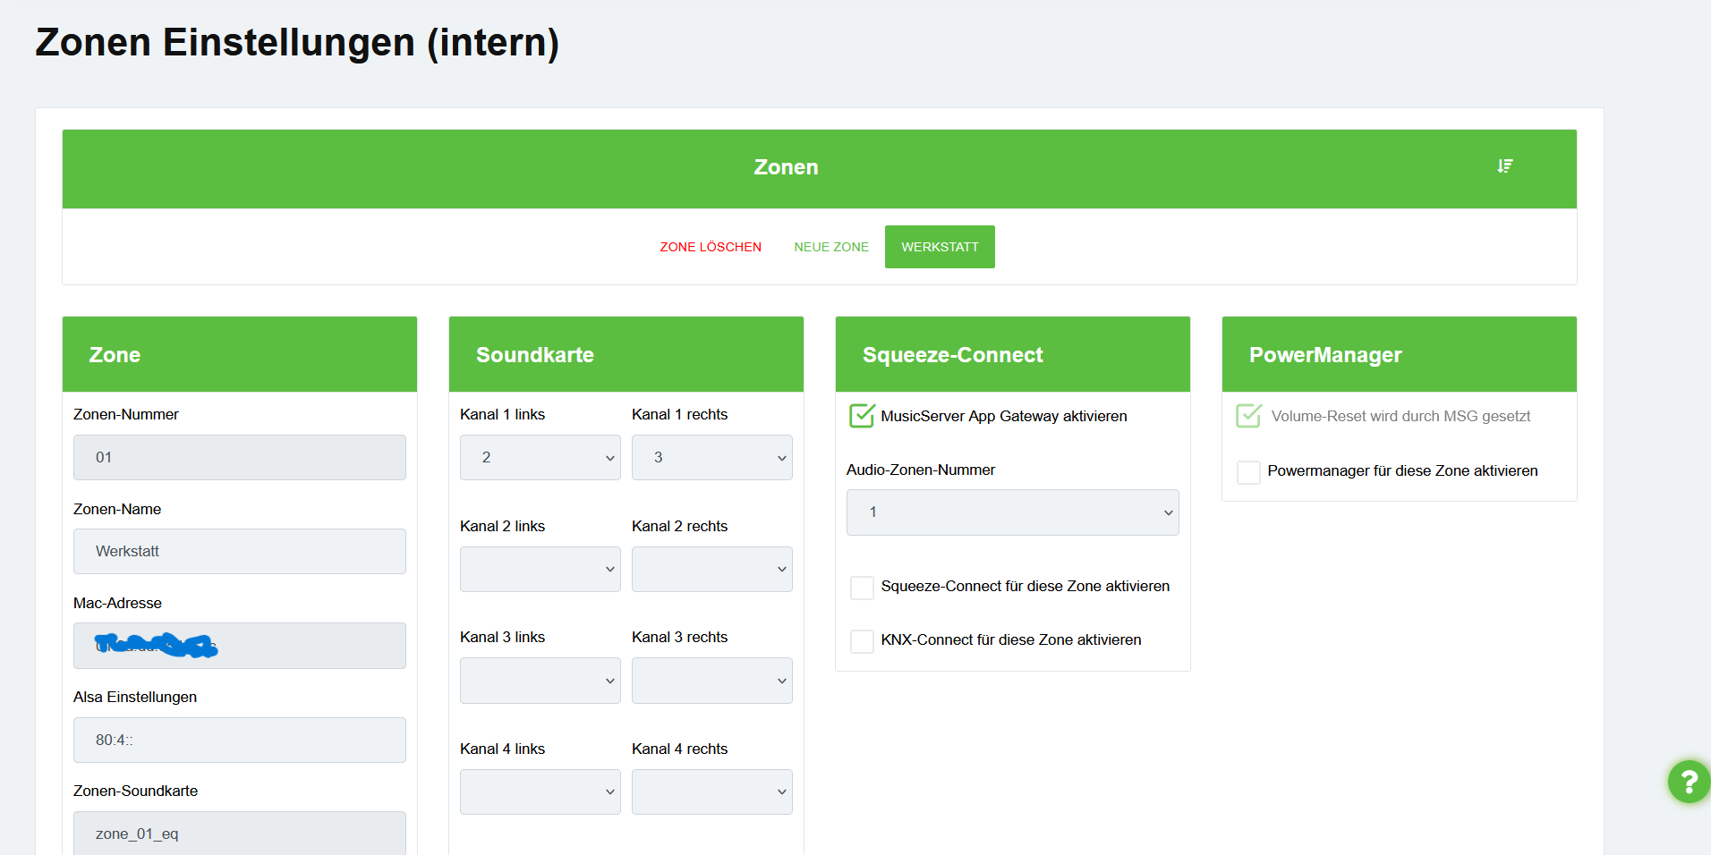Screen dimensions: 1711x855
Task: Expand the Kanal 3 rechts dropdown
Action: tap(711, 681)
